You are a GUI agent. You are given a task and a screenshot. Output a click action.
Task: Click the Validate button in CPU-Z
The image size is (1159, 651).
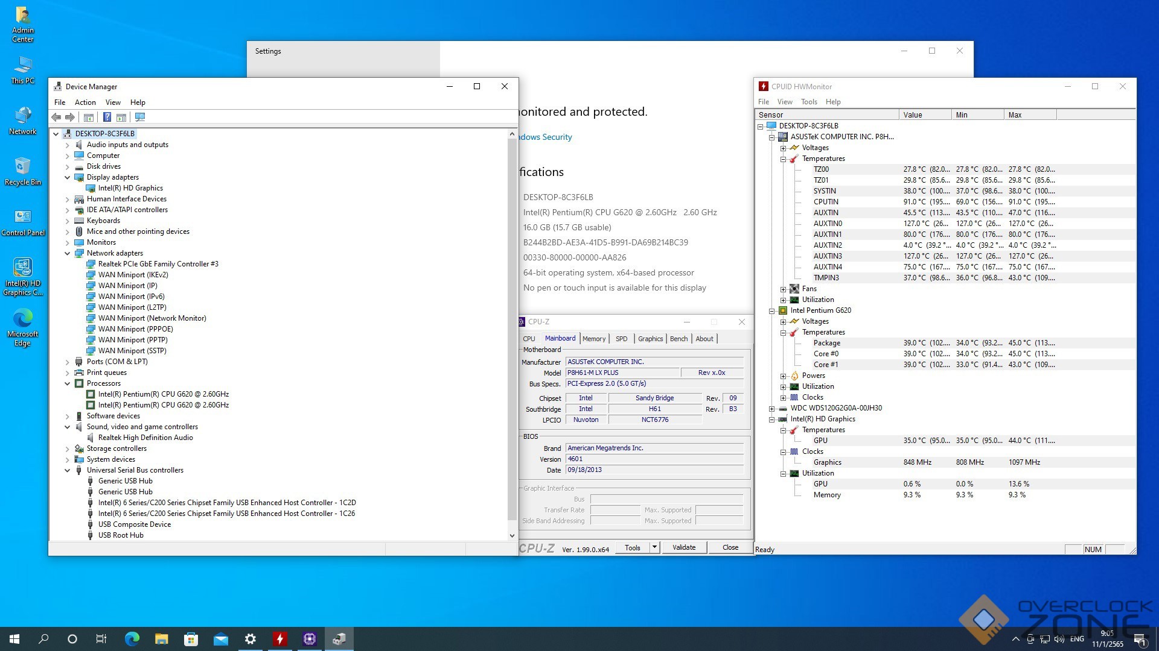coord(683,547)
